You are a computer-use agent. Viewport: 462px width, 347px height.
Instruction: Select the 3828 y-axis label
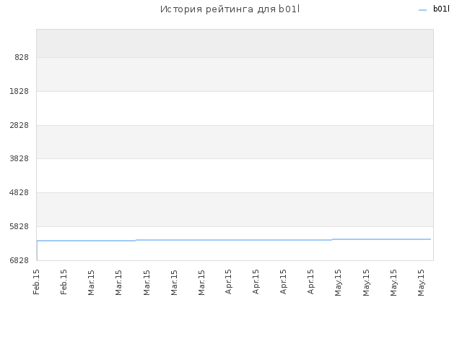click(19, 159)
